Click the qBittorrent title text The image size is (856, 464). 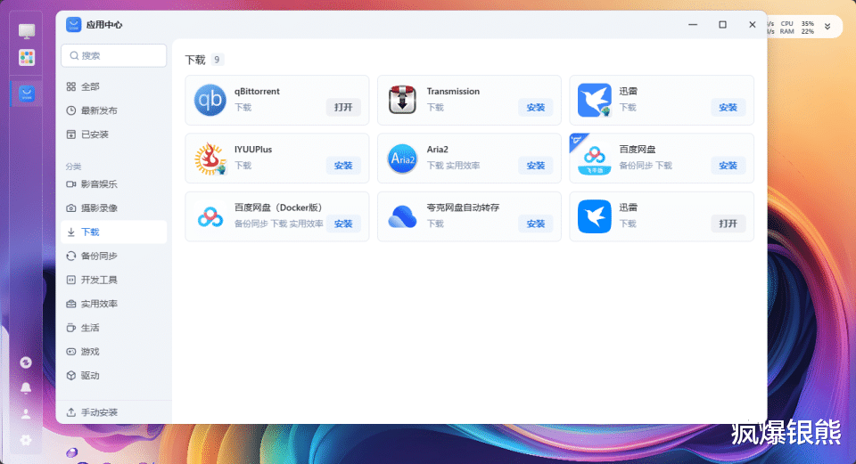click(x=257, y=92)
